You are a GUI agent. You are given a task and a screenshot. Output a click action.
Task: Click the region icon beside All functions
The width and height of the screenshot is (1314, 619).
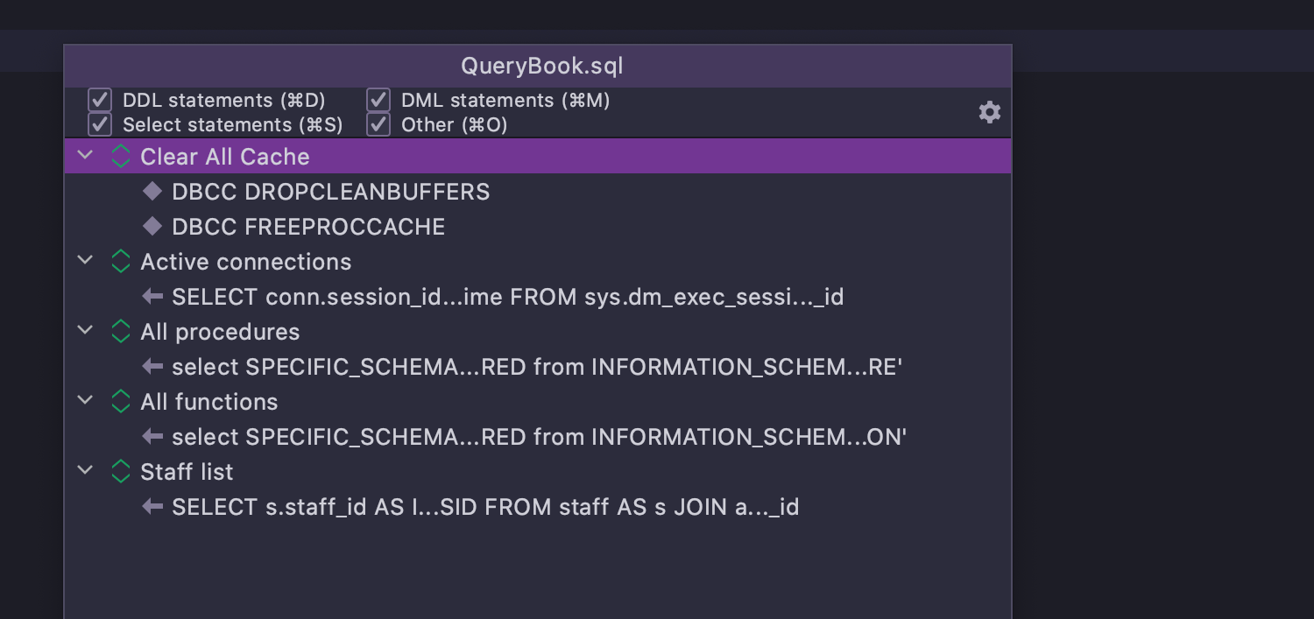pos(121,402)
